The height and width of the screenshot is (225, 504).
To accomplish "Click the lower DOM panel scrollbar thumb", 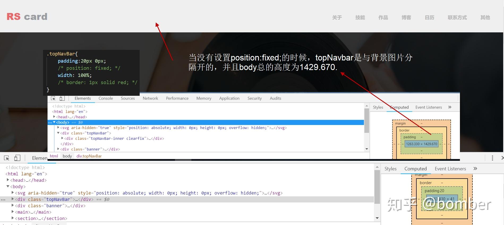I will [x=377, y=187].
